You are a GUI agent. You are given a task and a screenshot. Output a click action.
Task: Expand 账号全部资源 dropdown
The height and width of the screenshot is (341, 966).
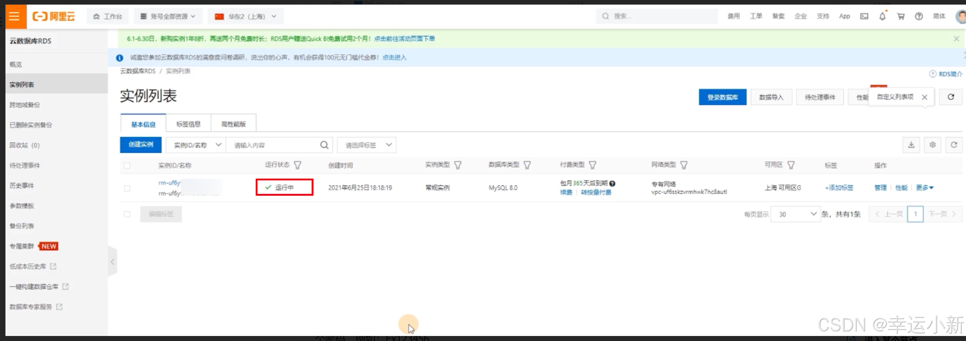tap(168, 16)
